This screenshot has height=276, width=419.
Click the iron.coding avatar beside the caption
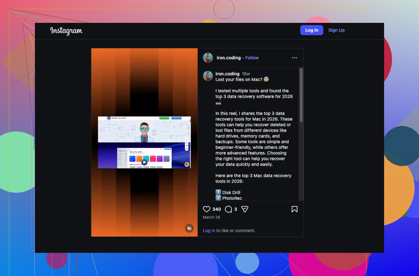pos(208,76)
